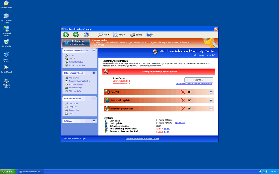Viewport: 279px width, 174px height.
Task: Click the Home navigation icon in the toolbar
Action: 86,34
